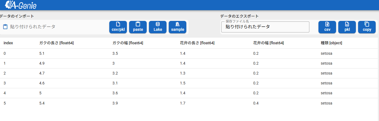
Task: Select the 花弁の長さ [float64] header
Action: click(x=197, y=43)
